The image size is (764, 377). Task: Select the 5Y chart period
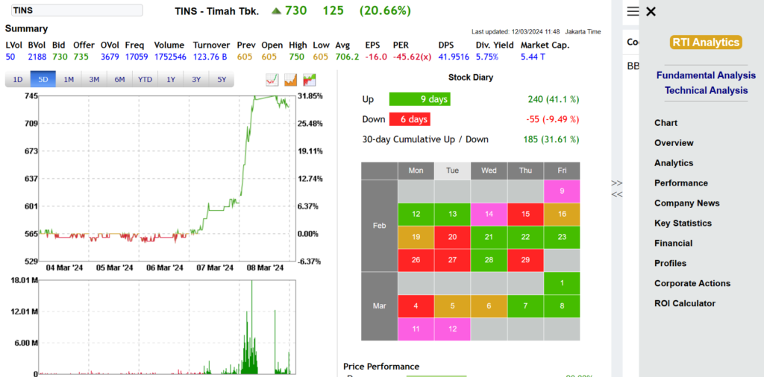pyautogui.click(x=222, y=79)
